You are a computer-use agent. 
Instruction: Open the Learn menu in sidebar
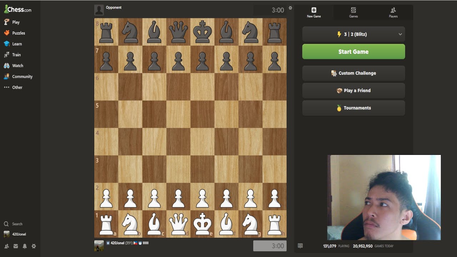click(x=13, y=44)
